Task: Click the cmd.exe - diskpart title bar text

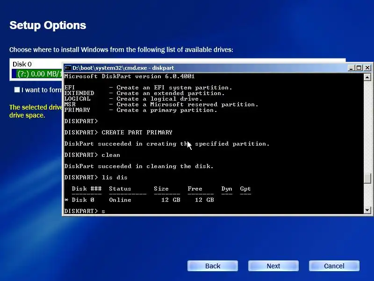Action: (x=123, y=68)
